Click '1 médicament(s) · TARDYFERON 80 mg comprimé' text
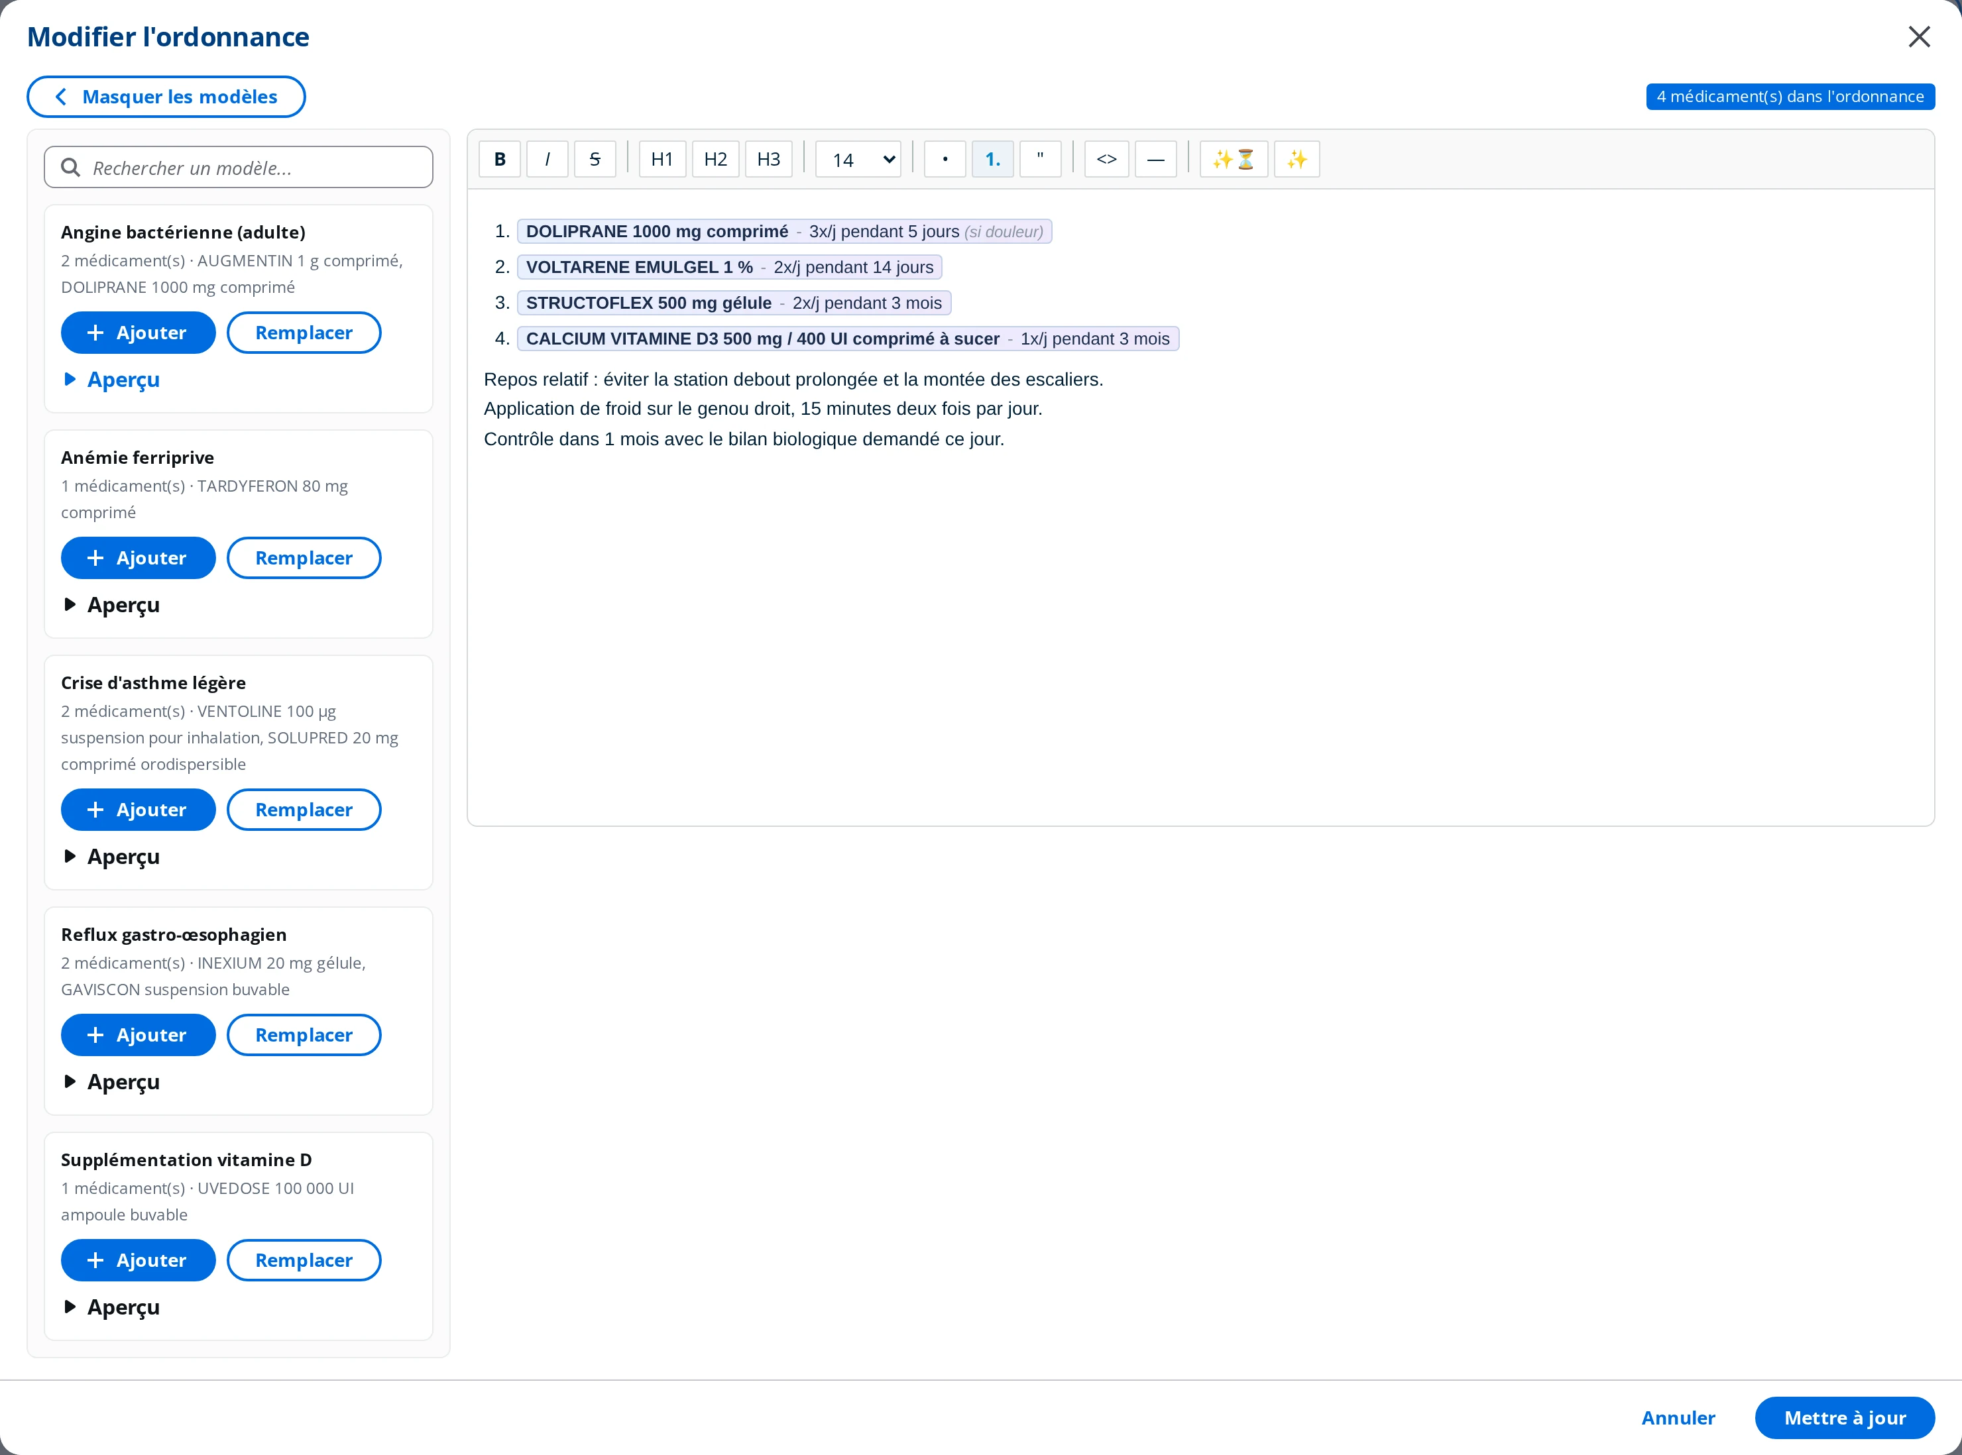This screenshot has width=1962, height=1455. point(204,500)
